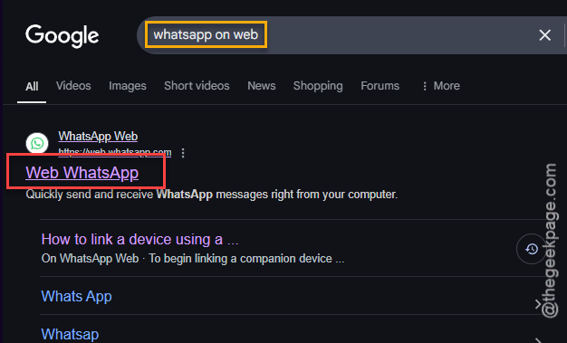Open the three-dot menu beside web.whatsapp.com
Image resolution: width=567 pixels, height=343 pixels.
click(x=183, y=153)
